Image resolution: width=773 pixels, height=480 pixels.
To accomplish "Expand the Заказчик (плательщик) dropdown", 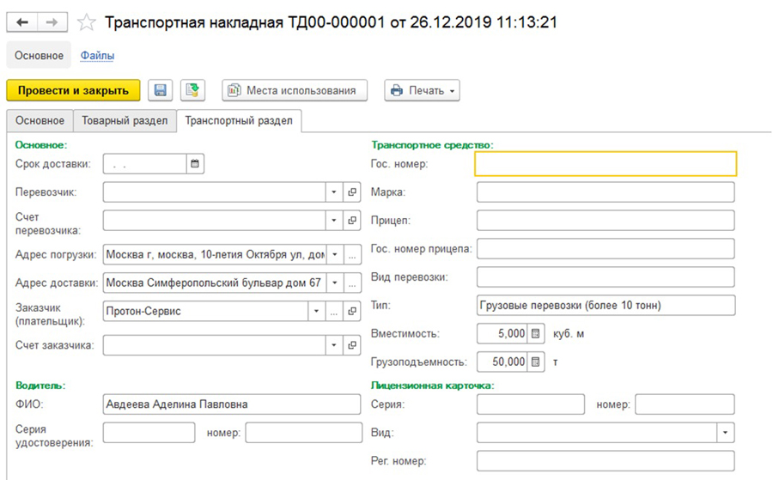I will click(315, 311).
